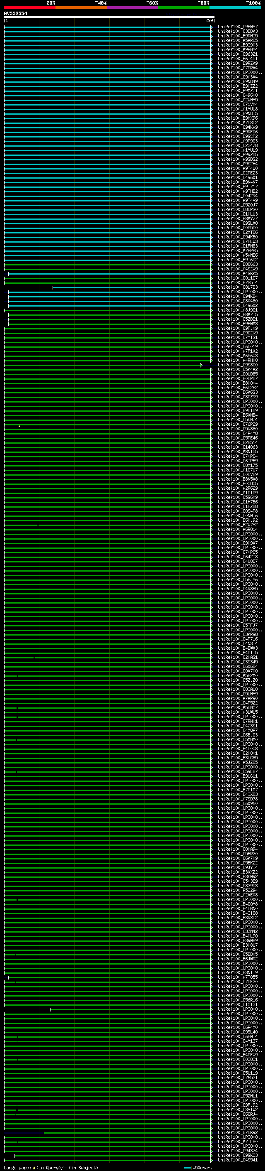Select the UniRef100_O49601 label
This screenshot has width=265, height=1171.
pyautogui.click(x=238, y=178)
